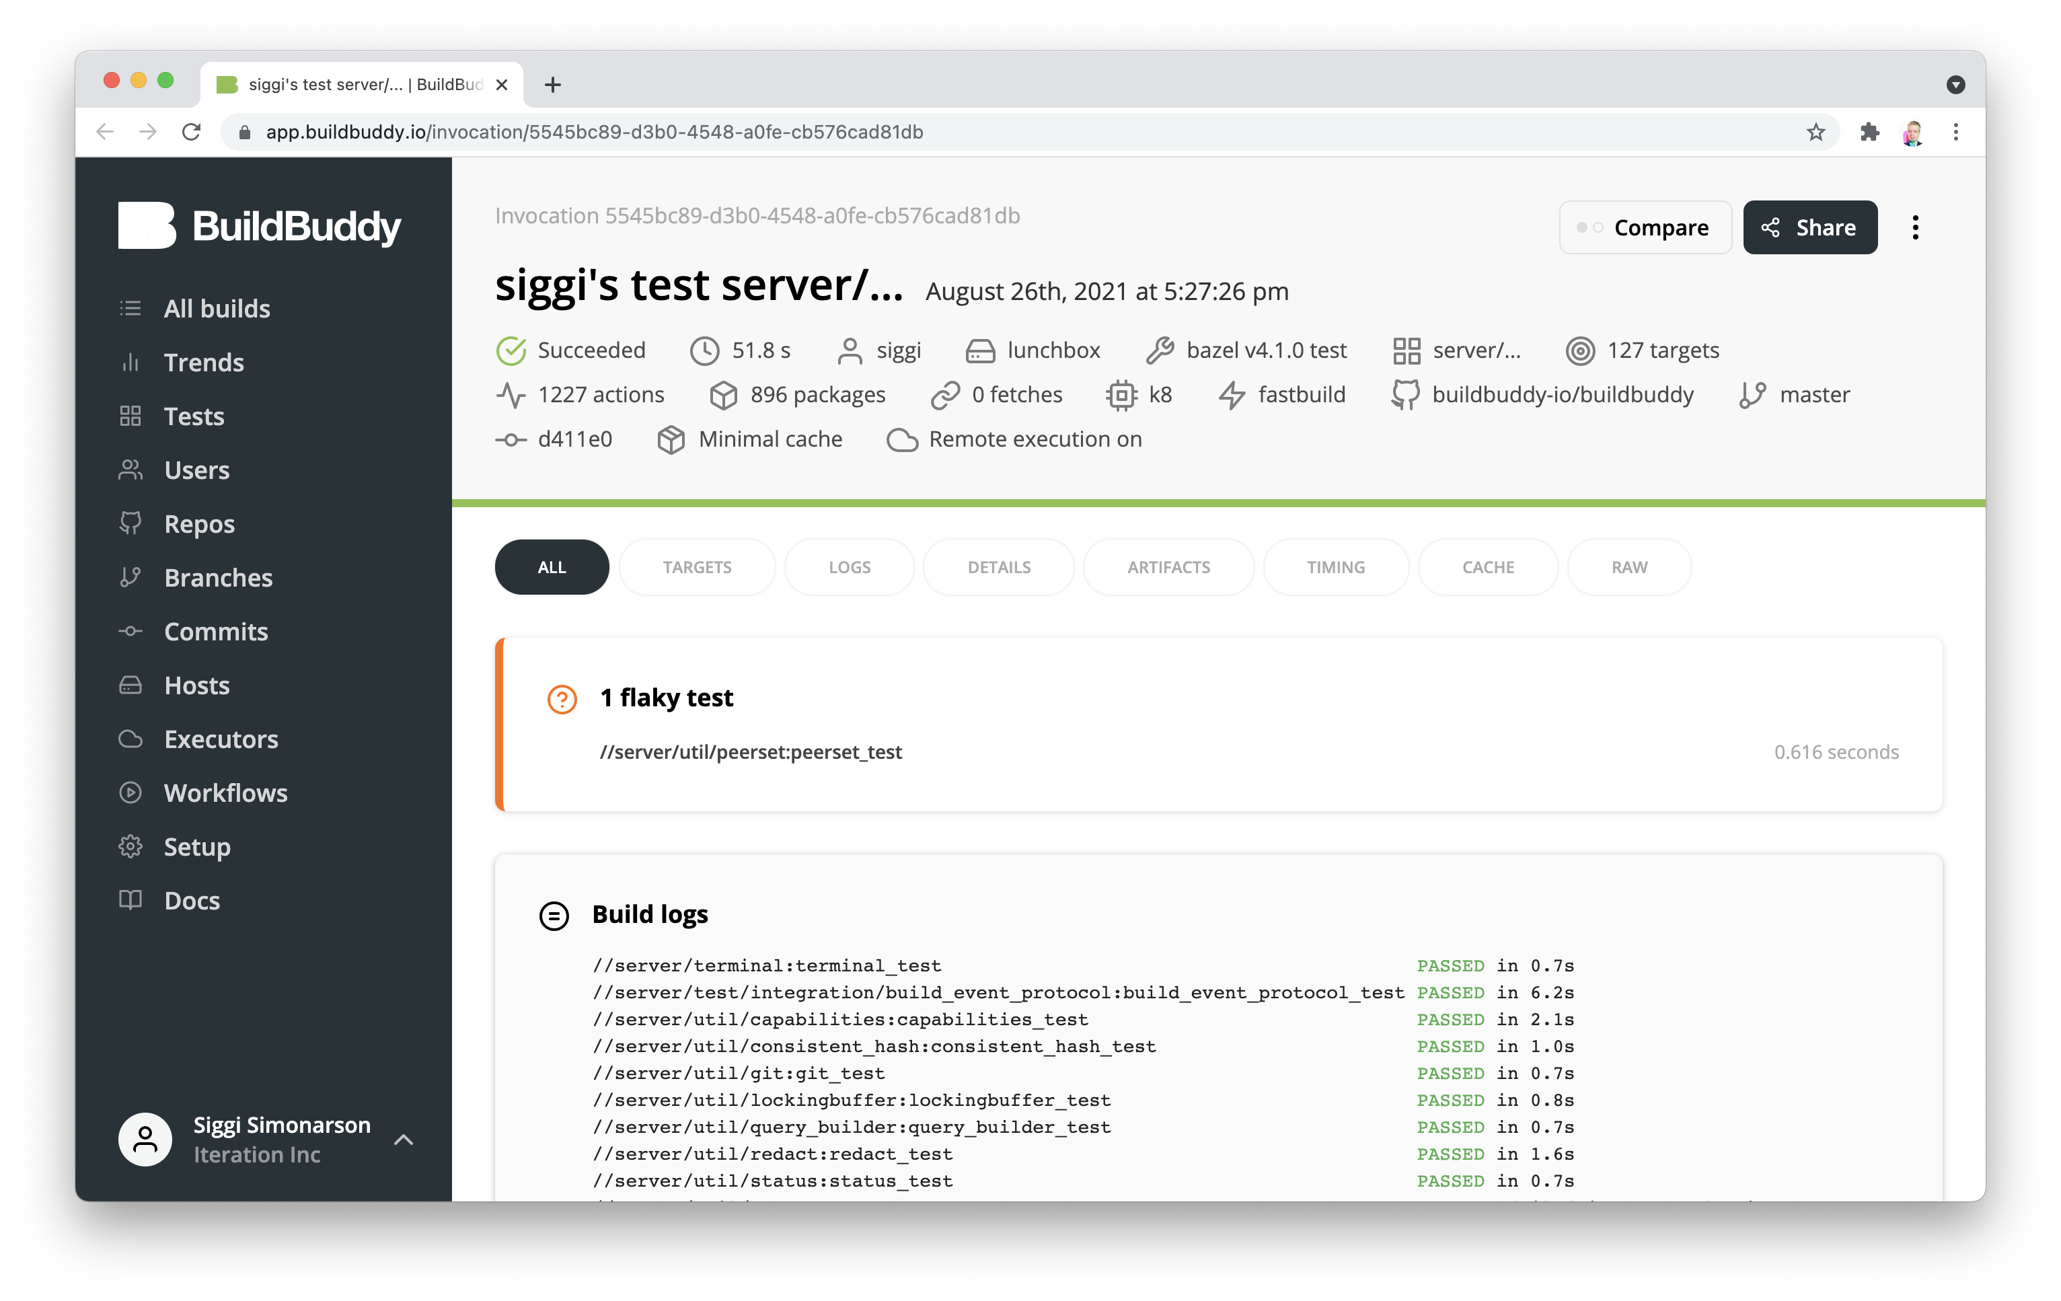Click the Remote execution on label
The height and width of the screenshot is (1301, 2061).
tap(1035, 439)
